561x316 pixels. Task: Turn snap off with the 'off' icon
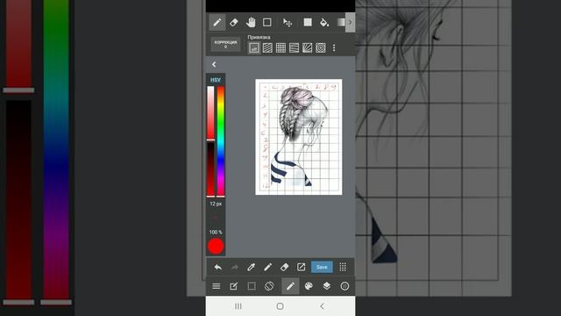point(254,47)
